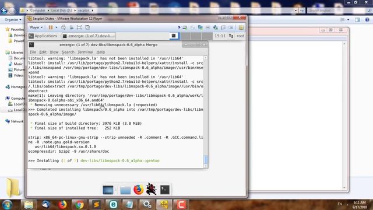
Task: Open the terminal Help menu
Action: 101,52
